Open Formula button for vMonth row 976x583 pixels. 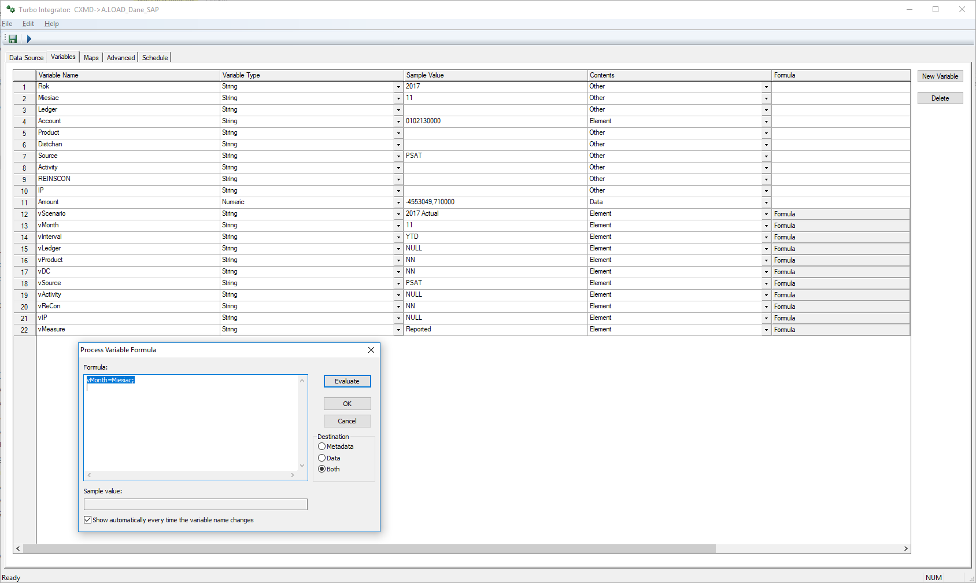(841, 226)
